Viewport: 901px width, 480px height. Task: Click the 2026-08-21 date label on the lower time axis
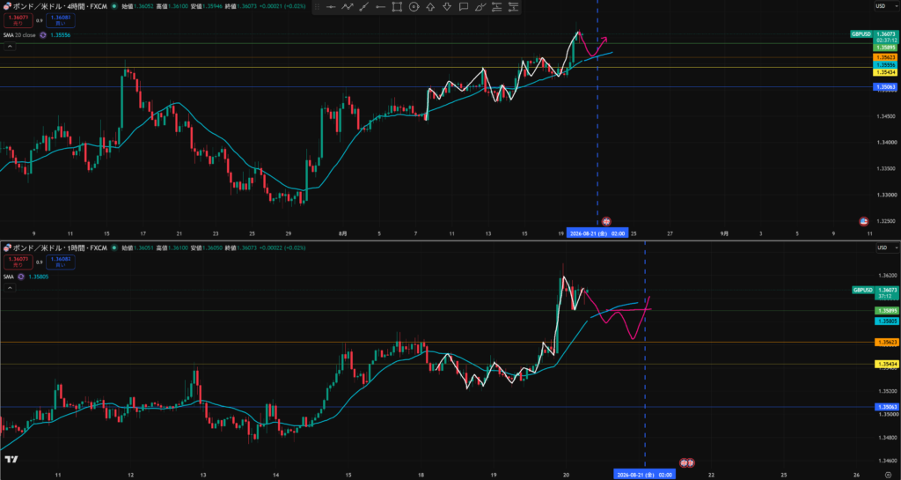tap(643, 475)
